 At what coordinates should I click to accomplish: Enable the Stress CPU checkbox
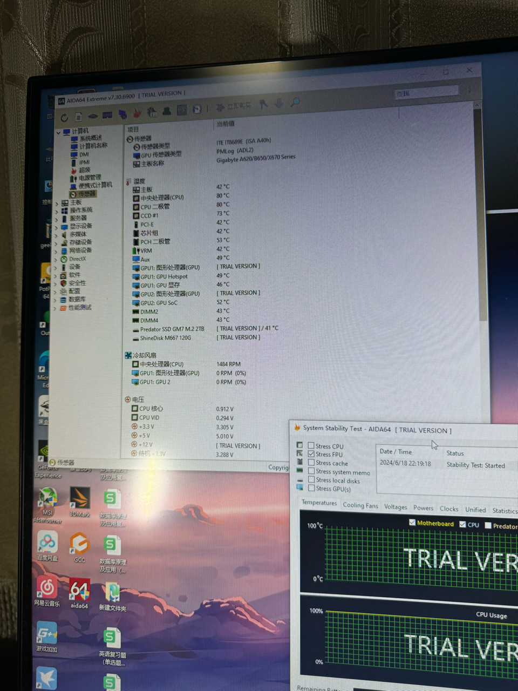pyautogui.click(x=311, y=445)
